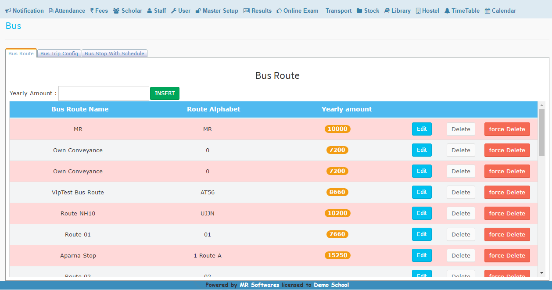552x290 pixels.
Task: Click the Master Setup unlock icon
Action: [x=198, y=11]
